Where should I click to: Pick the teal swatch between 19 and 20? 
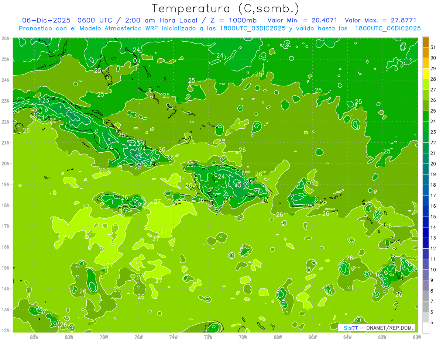[x=426, y=169]
